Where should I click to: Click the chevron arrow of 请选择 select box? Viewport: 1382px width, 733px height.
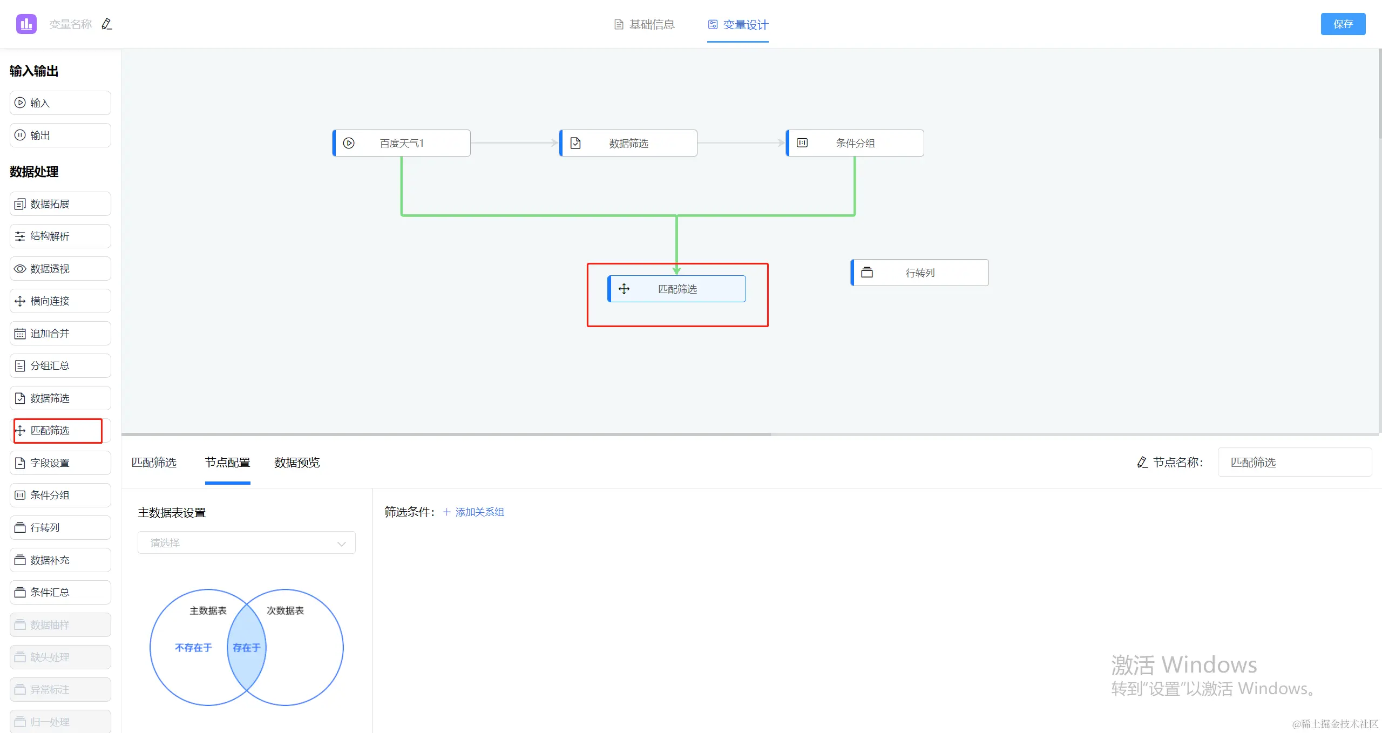[x=341, y=544]
